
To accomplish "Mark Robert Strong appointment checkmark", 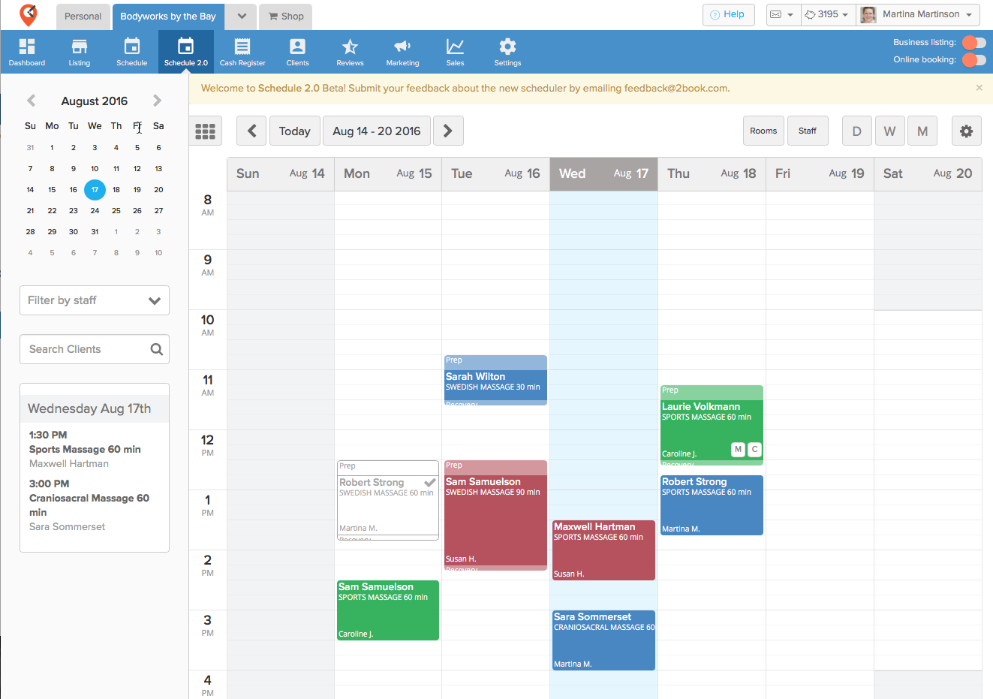I will pyautogui.click(x=430, y=483).
